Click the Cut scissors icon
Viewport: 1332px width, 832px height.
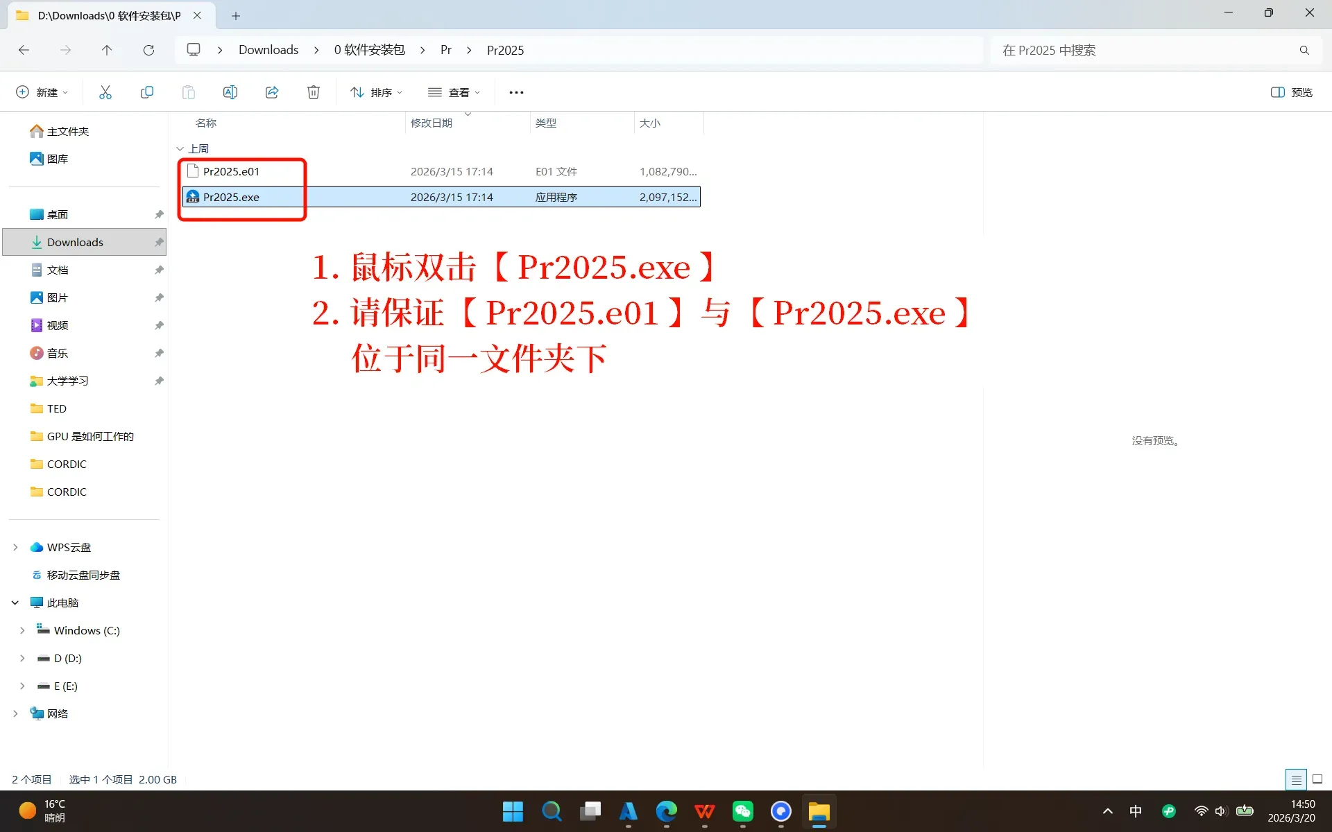pyautogui.click(x=105, y=92)
